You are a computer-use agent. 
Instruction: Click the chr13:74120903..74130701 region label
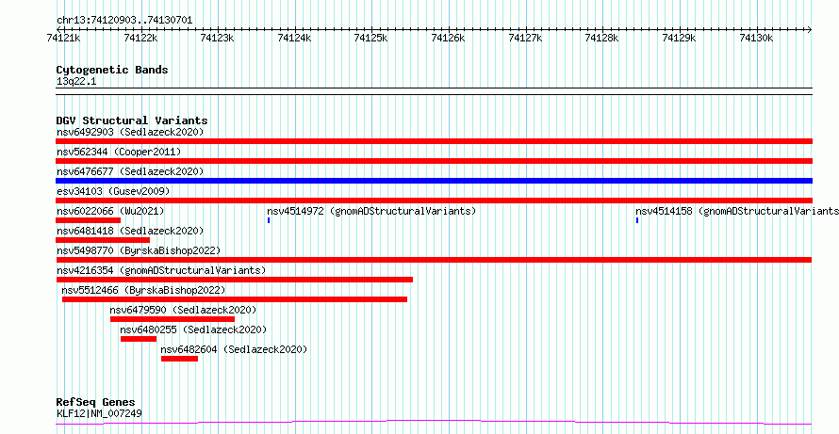click(124, 21)
